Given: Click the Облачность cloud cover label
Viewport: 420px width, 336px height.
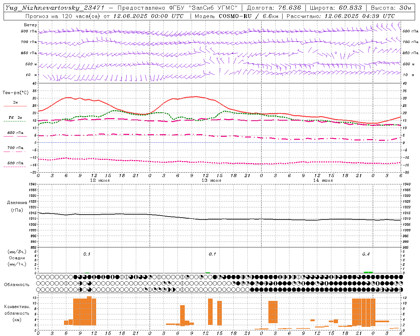Looking at the screenshot, I should tap(17, 284).
